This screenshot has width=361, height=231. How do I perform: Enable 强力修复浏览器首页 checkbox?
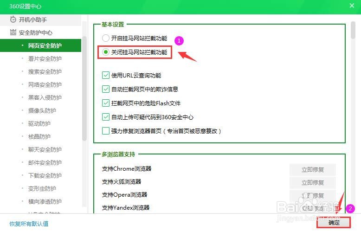[x=106, y=131]
